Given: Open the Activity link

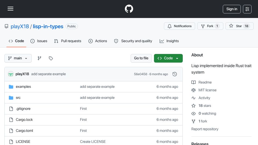Looking at the screenshot, I should 201,98.
